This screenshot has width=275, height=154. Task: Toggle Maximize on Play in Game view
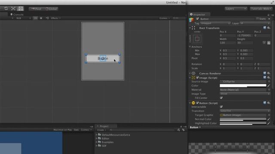pos(63,130)
